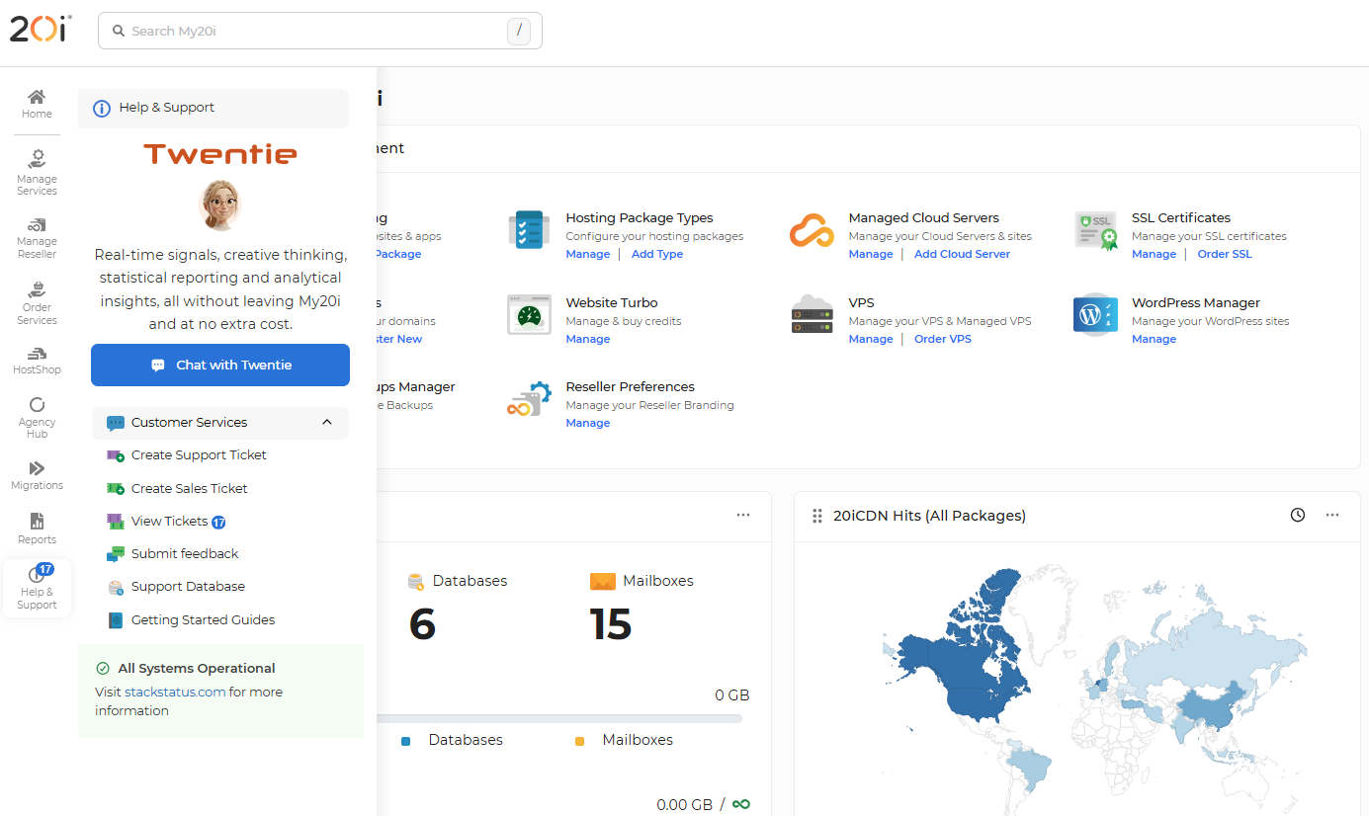Screen dimensions: 1369x816
Task: Open Manage Services in the sidebar
Action: [37, 173]
